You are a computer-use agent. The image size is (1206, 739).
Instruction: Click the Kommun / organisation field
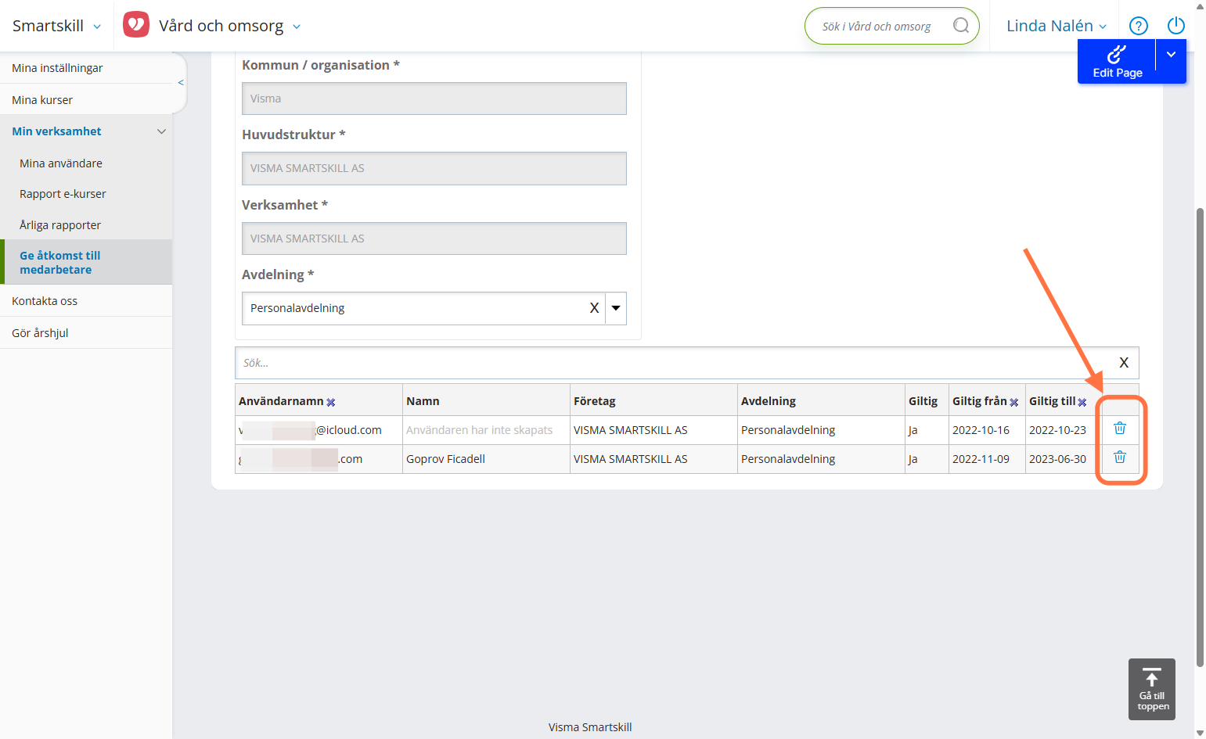pos(434,99)
